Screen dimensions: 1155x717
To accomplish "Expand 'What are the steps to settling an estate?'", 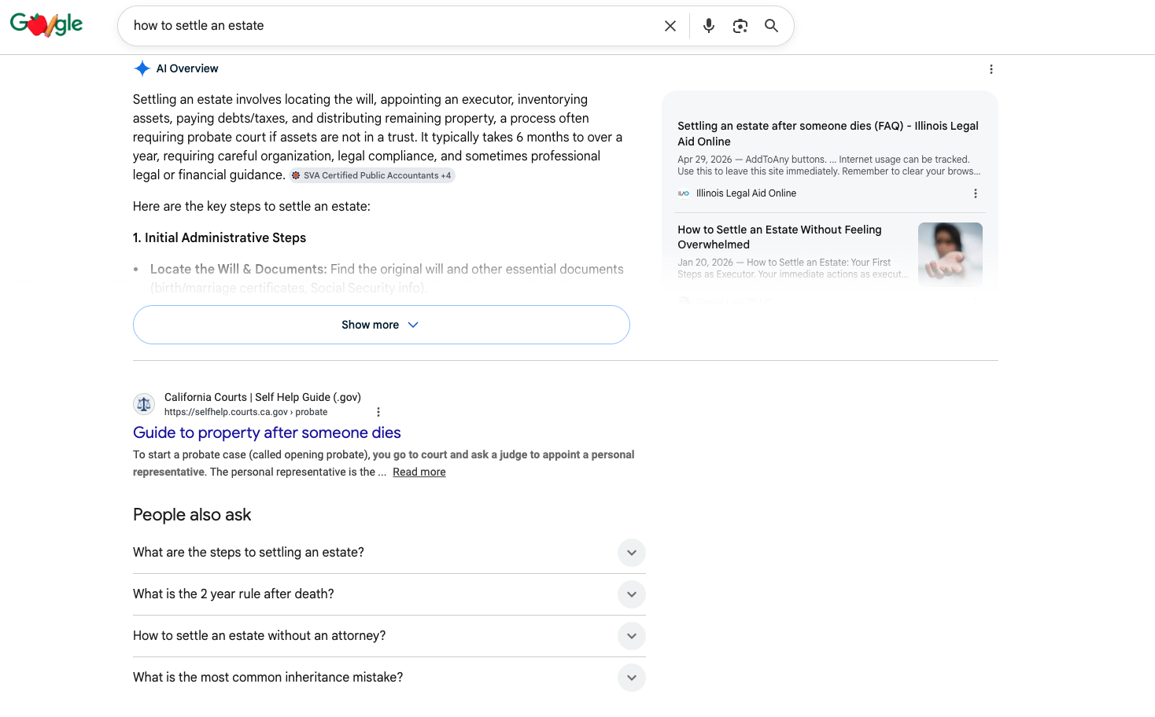I will point(389,553).
